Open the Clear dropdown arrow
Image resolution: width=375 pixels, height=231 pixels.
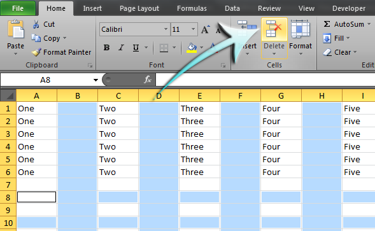355,52
